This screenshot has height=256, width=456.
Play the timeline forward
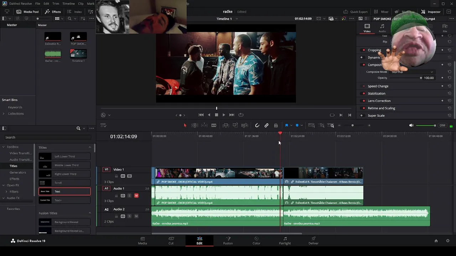[224, 115]
